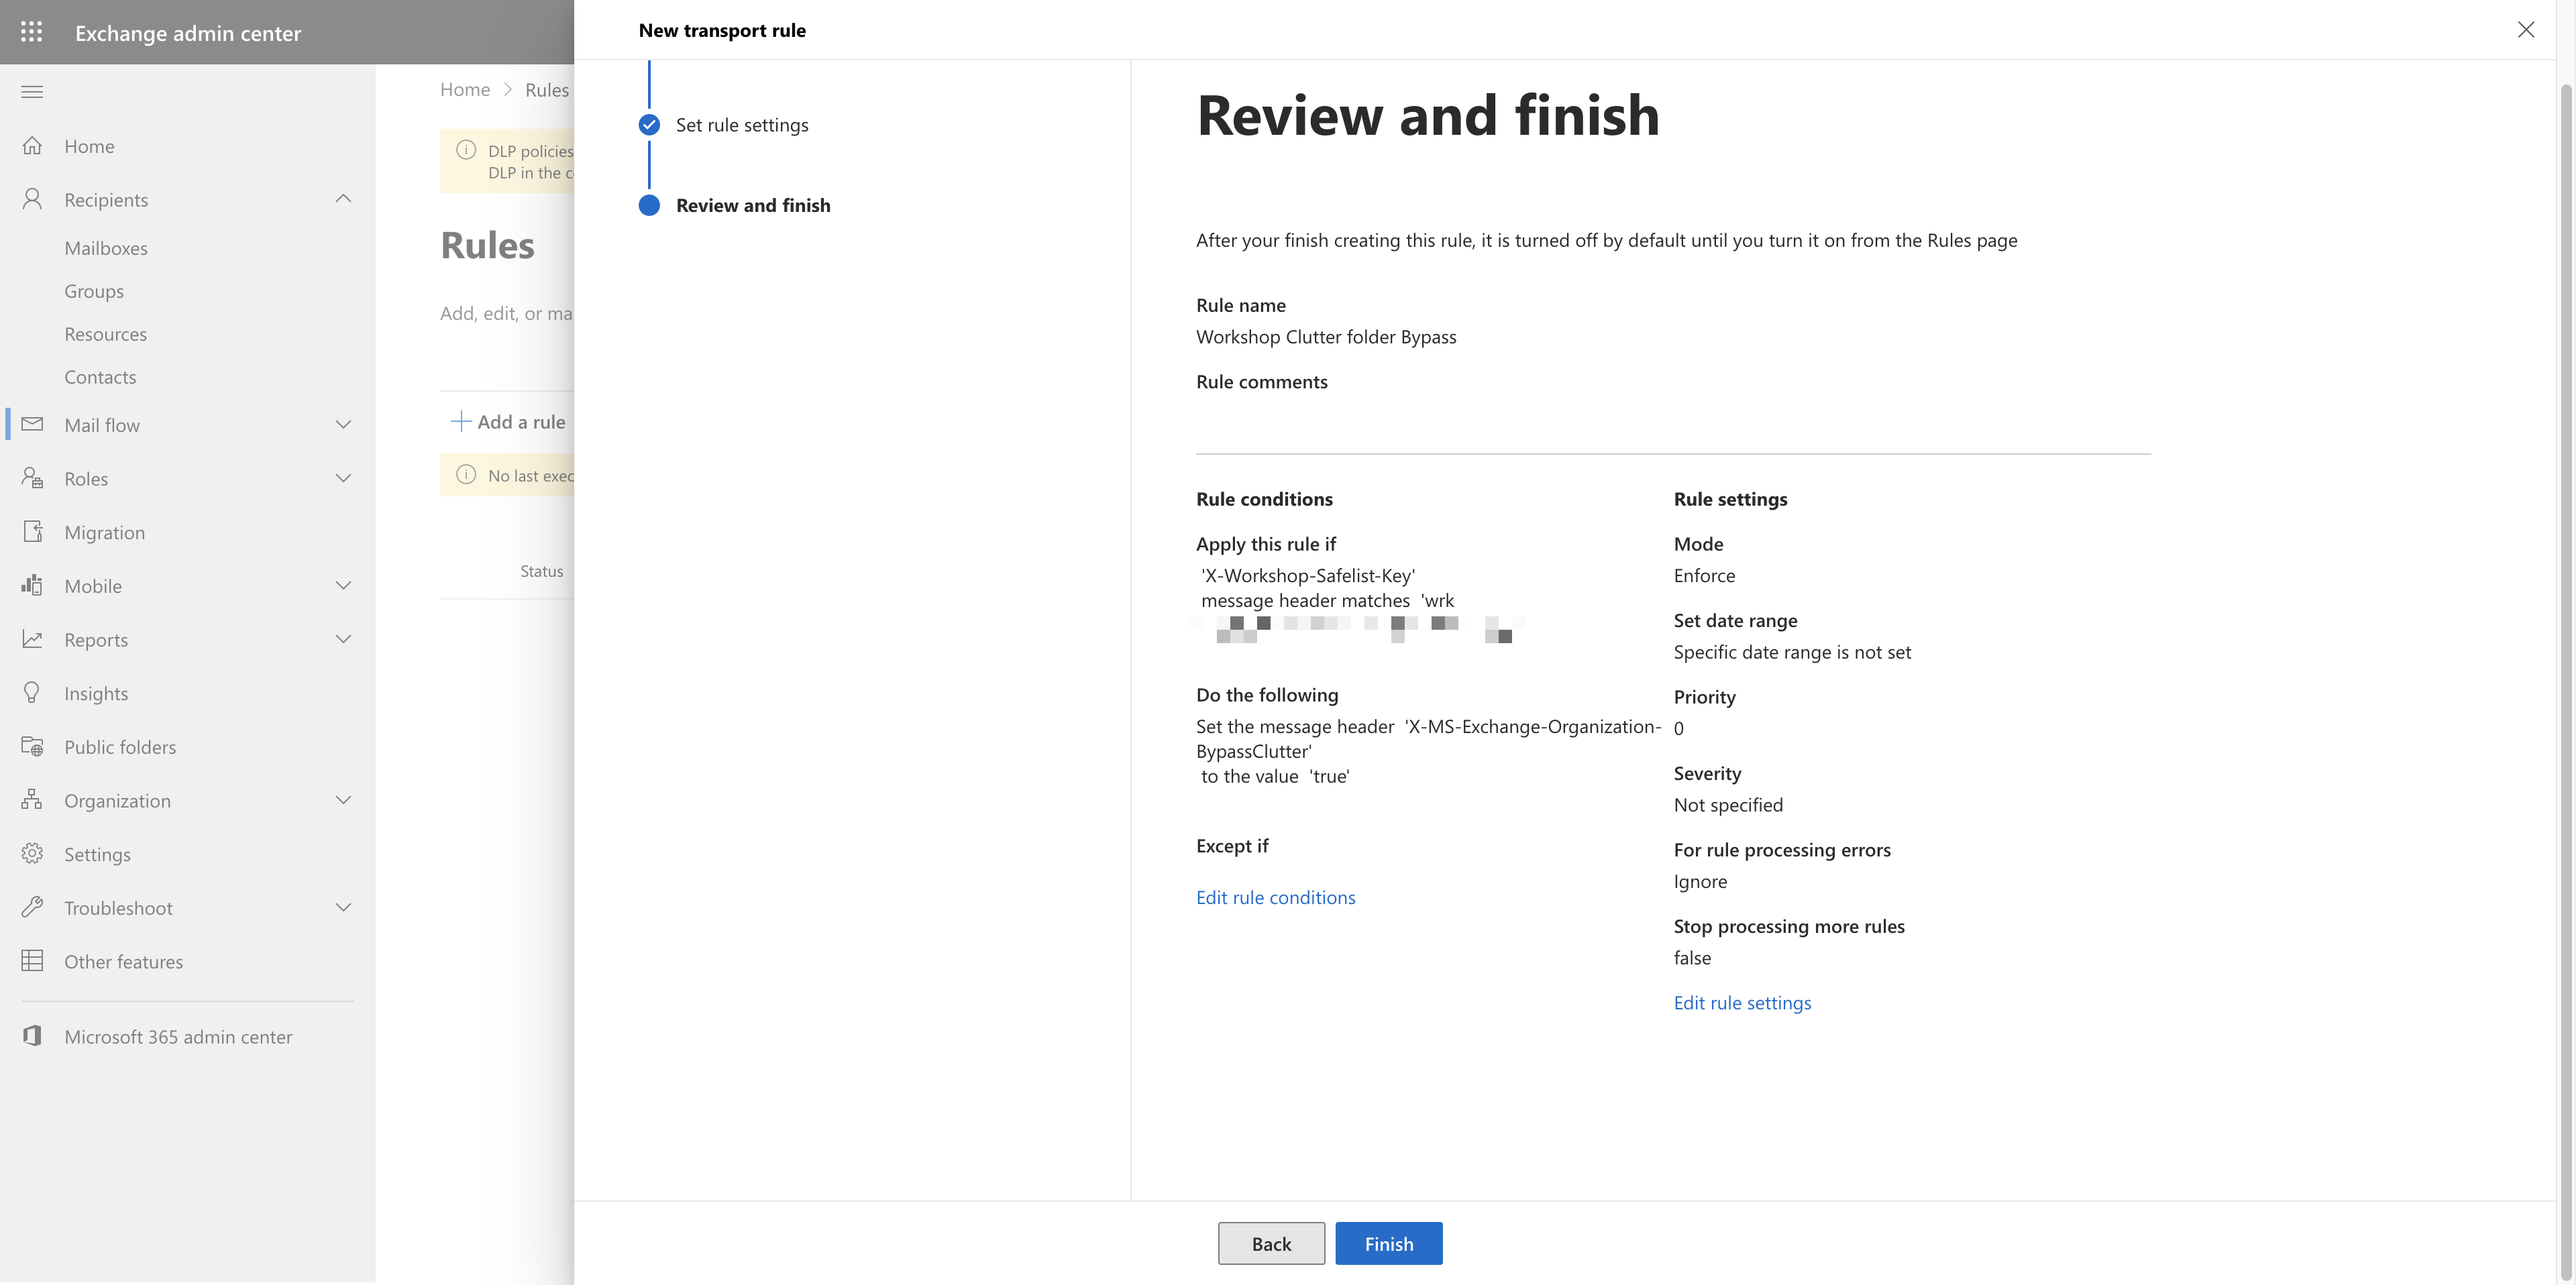Click the Recipients person icon
Viewport: 2576px width, 1285px height.
point(32,199)
